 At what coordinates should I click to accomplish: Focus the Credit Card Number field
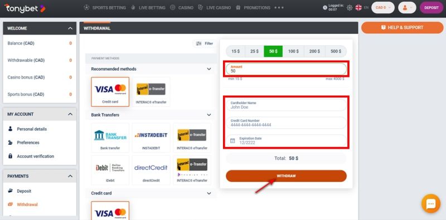pyautogui.click(x=286, y=123)
